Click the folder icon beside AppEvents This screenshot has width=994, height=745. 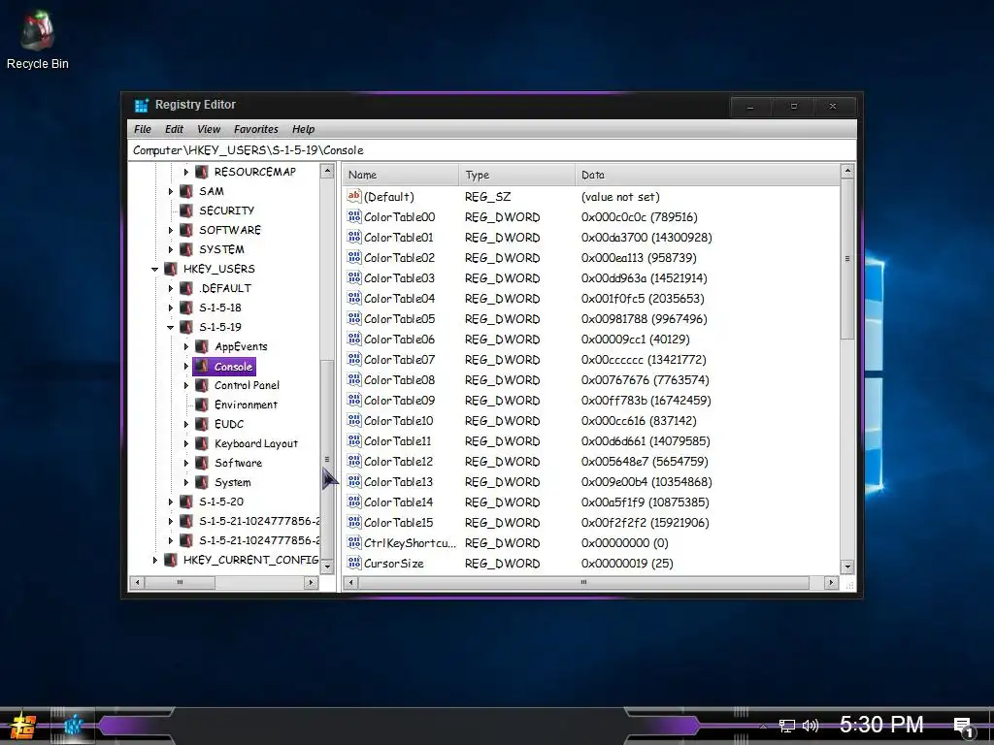pos(202,346)
